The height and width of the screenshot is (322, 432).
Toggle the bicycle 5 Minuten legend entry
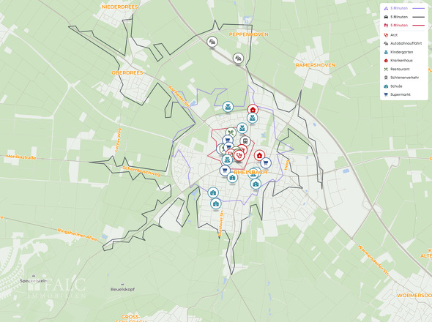404,8
